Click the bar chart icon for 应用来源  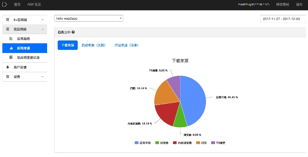[x=11, y=48]
